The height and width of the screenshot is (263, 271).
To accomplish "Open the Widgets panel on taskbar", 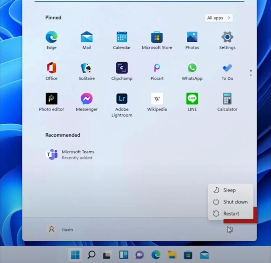I will [124, 255].
